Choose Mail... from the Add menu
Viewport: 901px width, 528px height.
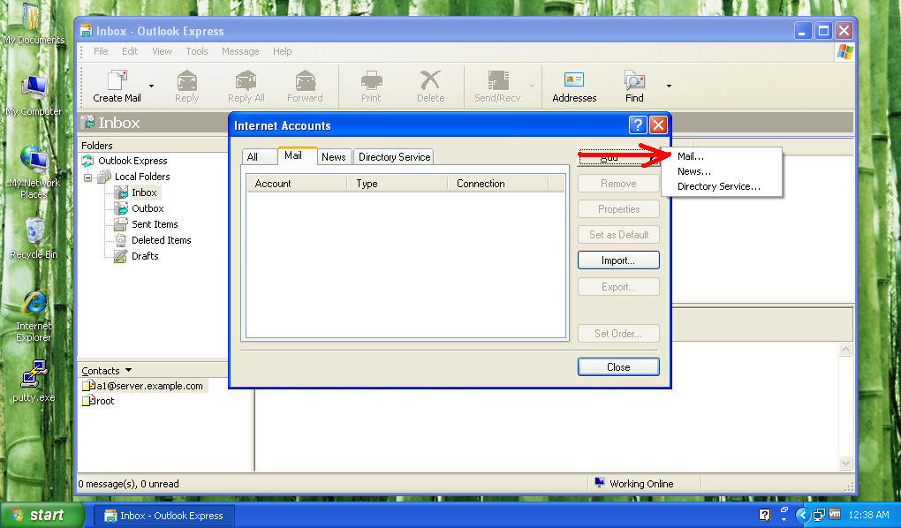coord(691,156)
